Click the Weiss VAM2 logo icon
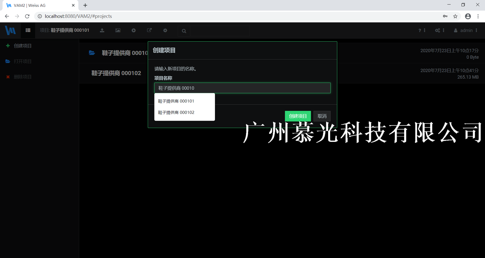 (x=10, y=30)
